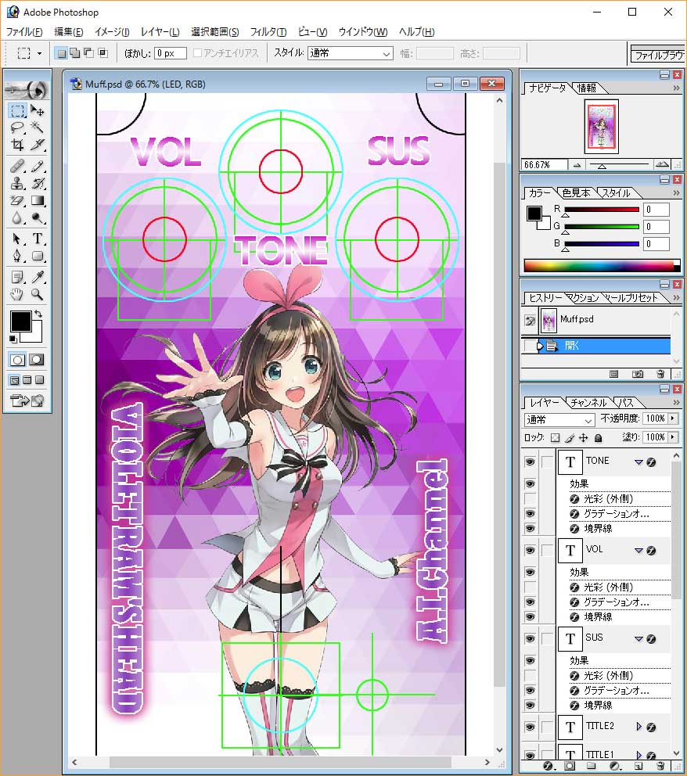Open フィルタ(T) menu
This screenshot has height=776, width=687.
[x=268, y=31]
